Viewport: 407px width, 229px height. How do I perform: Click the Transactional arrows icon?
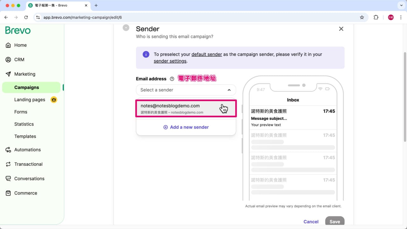pos(8,164)
